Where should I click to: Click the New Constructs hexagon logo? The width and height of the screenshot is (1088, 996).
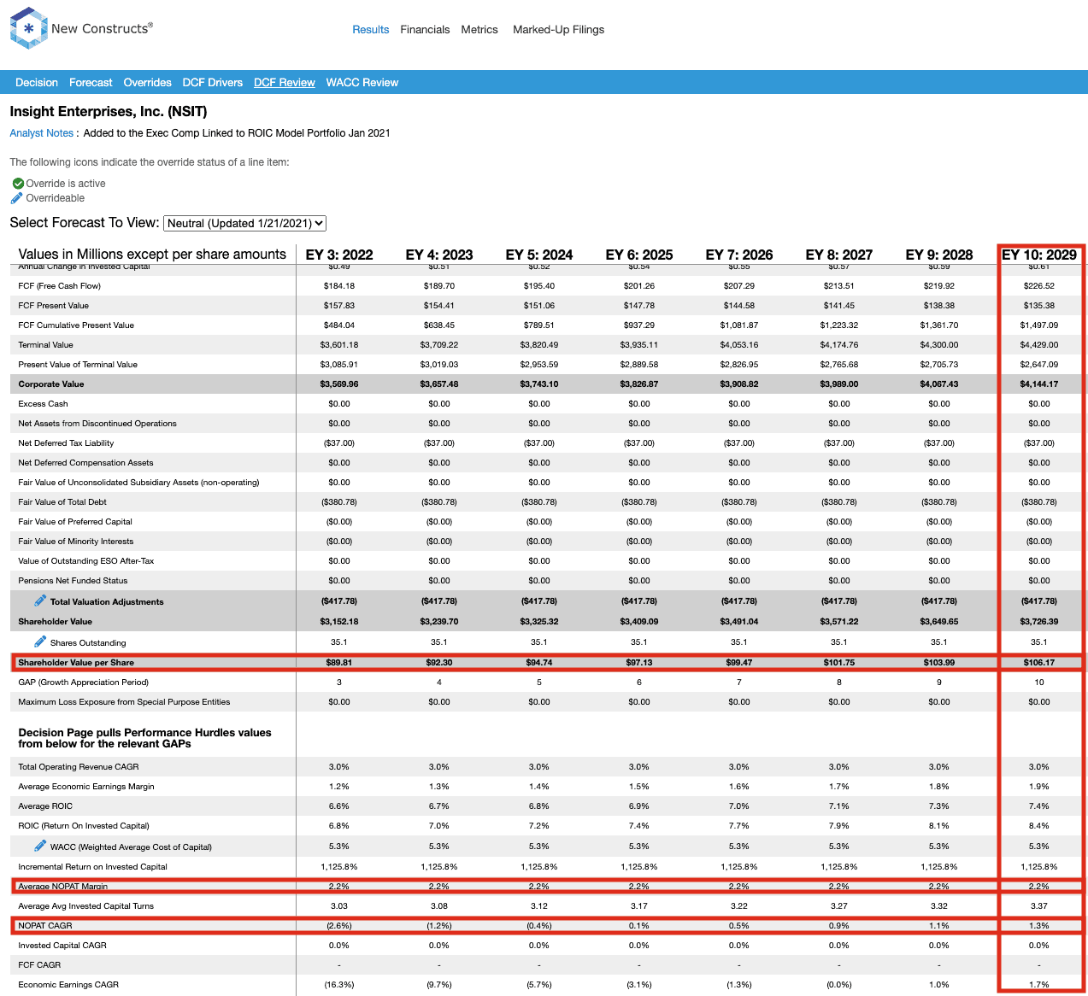tap(28, 28)
